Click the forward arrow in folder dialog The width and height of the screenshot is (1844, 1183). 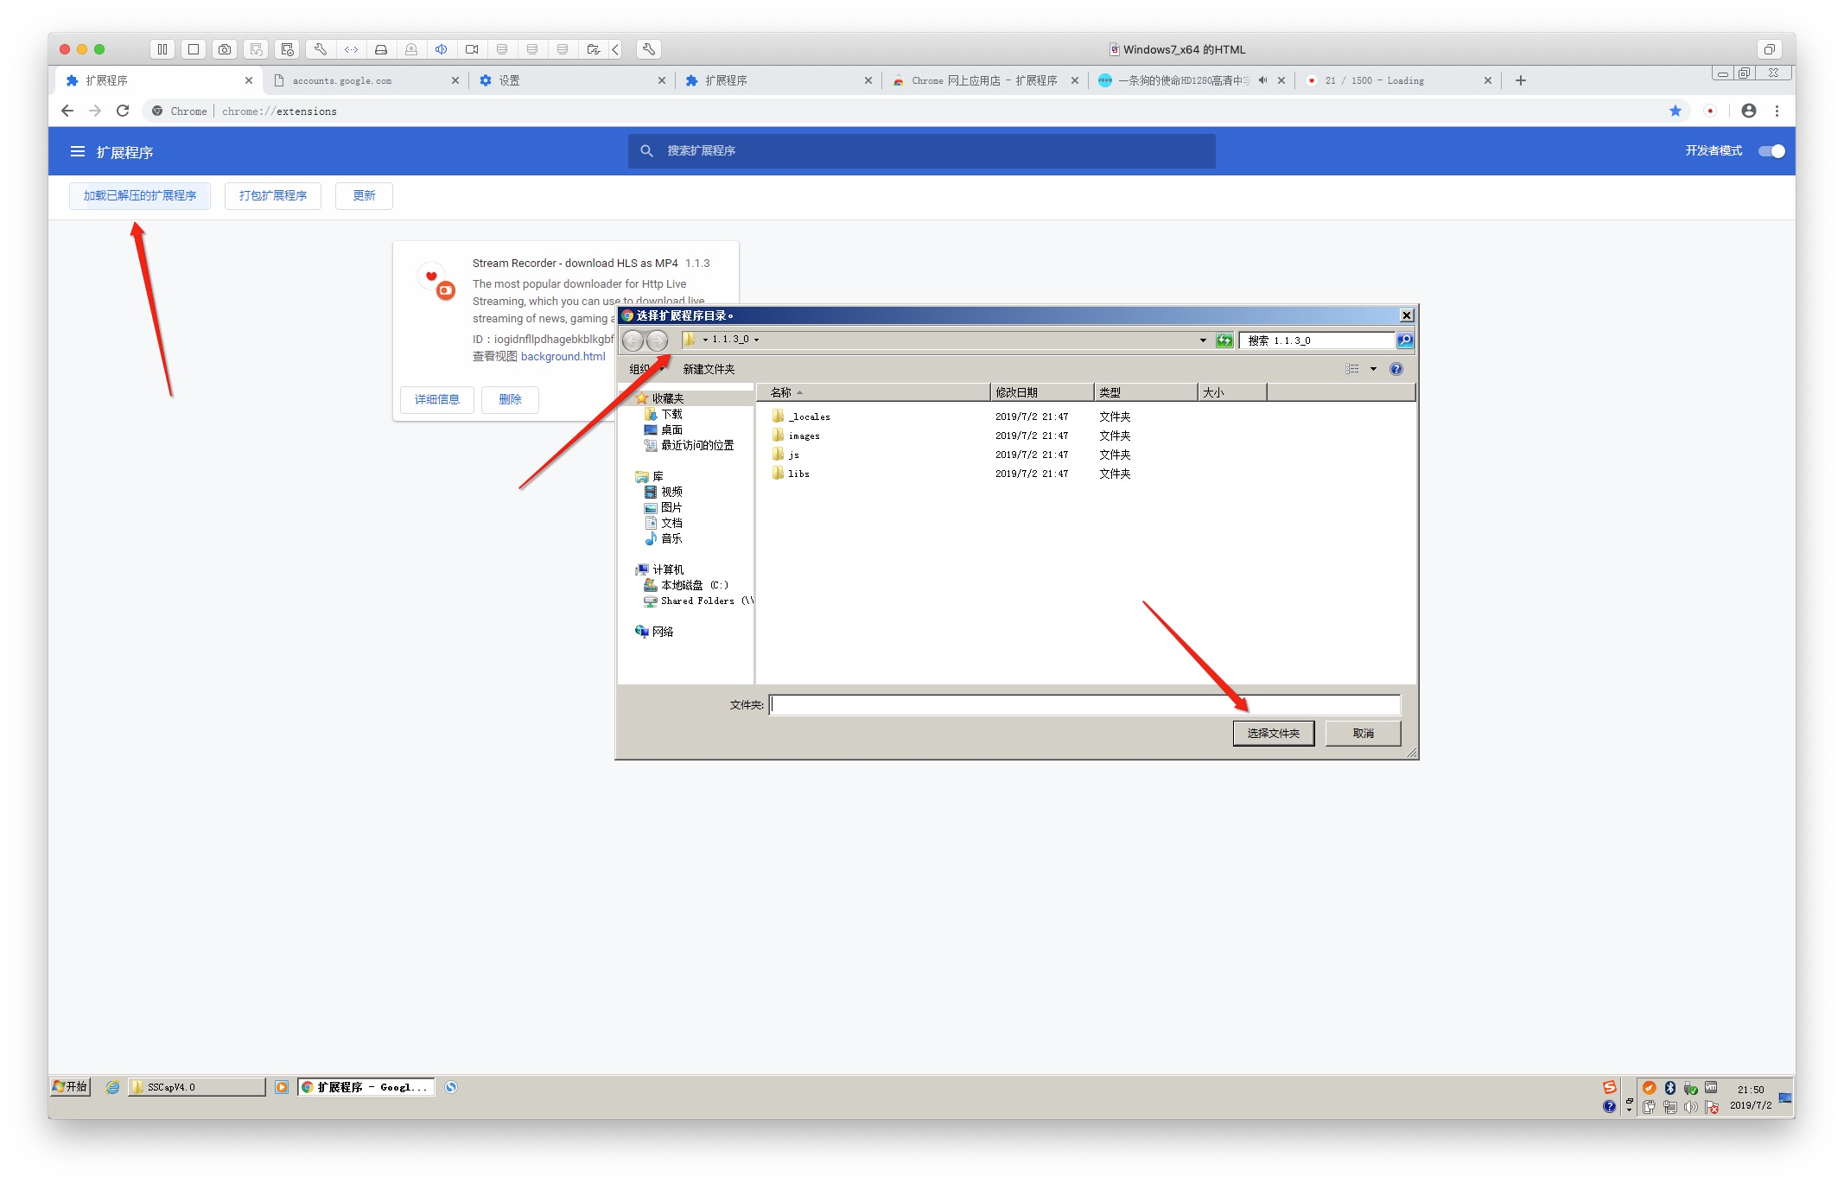pyautogui.click(x=658, y=340)
